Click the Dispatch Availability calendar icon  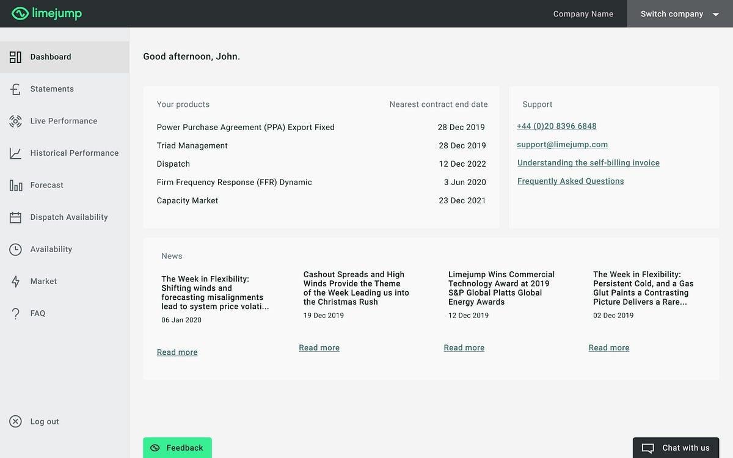point(15,217)
